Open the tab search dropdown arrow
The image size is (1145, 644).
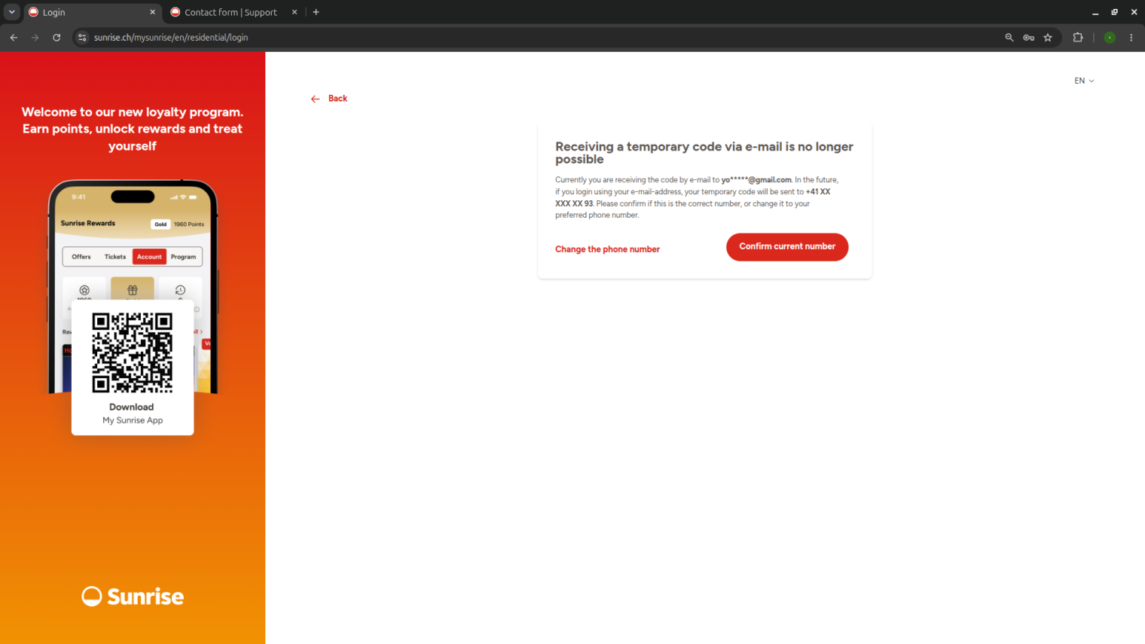12,12
